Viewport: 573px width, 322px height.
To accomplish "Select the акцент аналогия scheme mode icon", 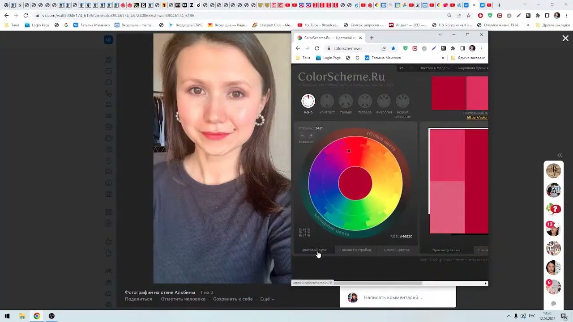I will click(x=402, y=101).
